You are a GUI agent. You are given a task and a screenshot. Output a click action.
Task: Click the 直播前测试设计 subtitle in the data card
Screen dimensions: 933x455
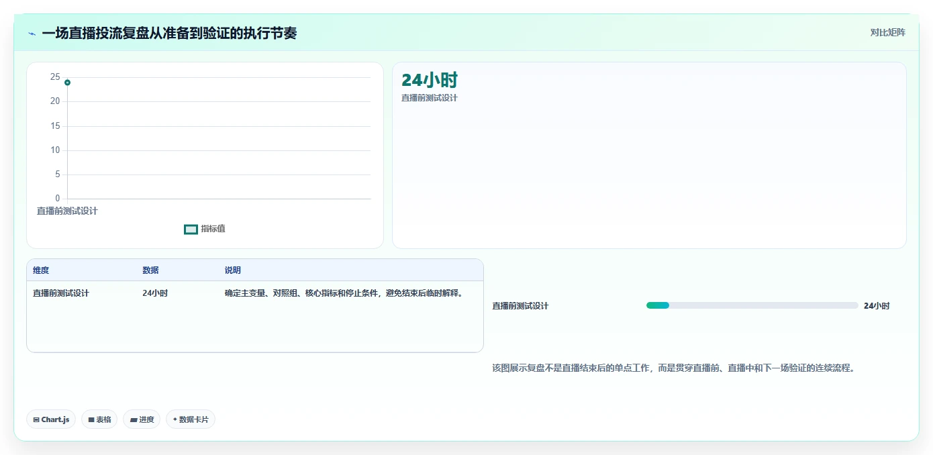(x=430, y=98)
